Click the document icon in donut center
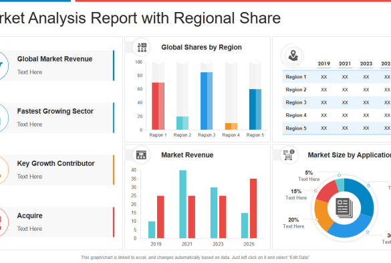 344,207
